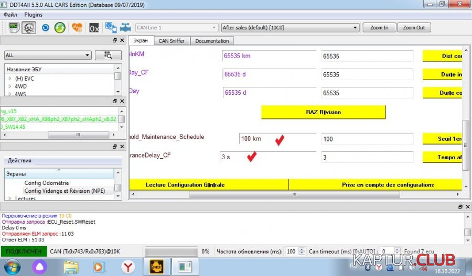Click the QR search button next to ALL

coord(108,56)
